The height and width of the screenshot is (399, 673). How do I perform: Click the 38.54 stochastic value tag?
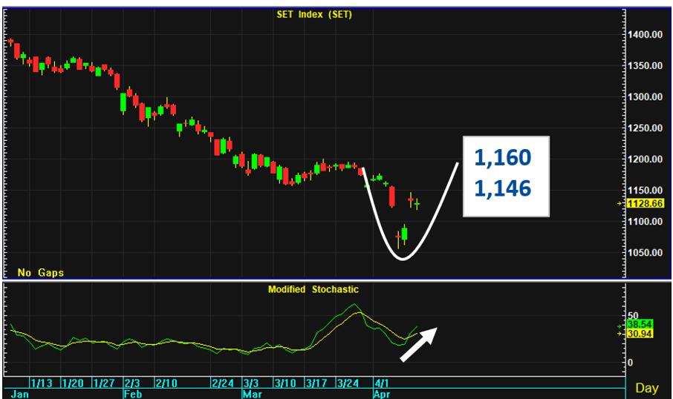(x=640, y=324)
